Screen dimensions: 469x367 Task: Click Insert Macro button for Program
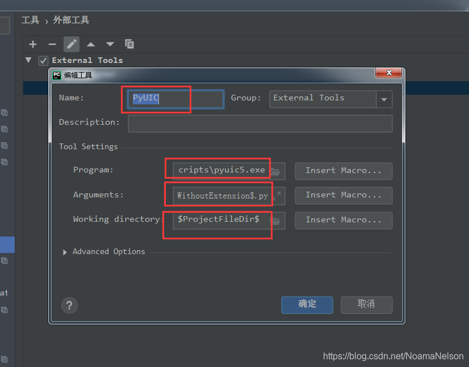pos(344,171)
